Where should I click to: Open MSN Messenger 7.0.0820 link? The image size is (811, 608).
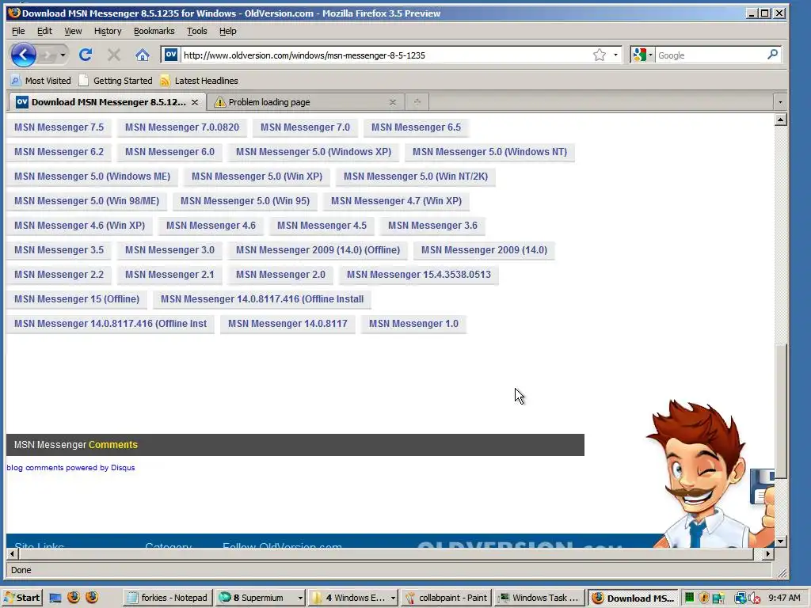182,127
